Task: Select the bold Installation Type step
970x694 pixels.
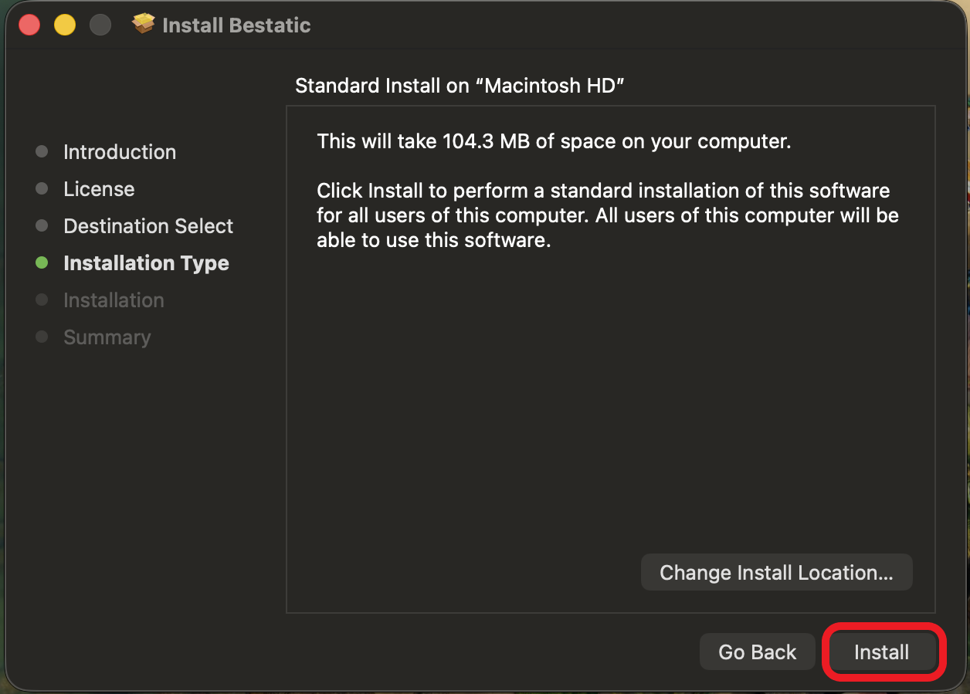Action: [x=146, y=262]
